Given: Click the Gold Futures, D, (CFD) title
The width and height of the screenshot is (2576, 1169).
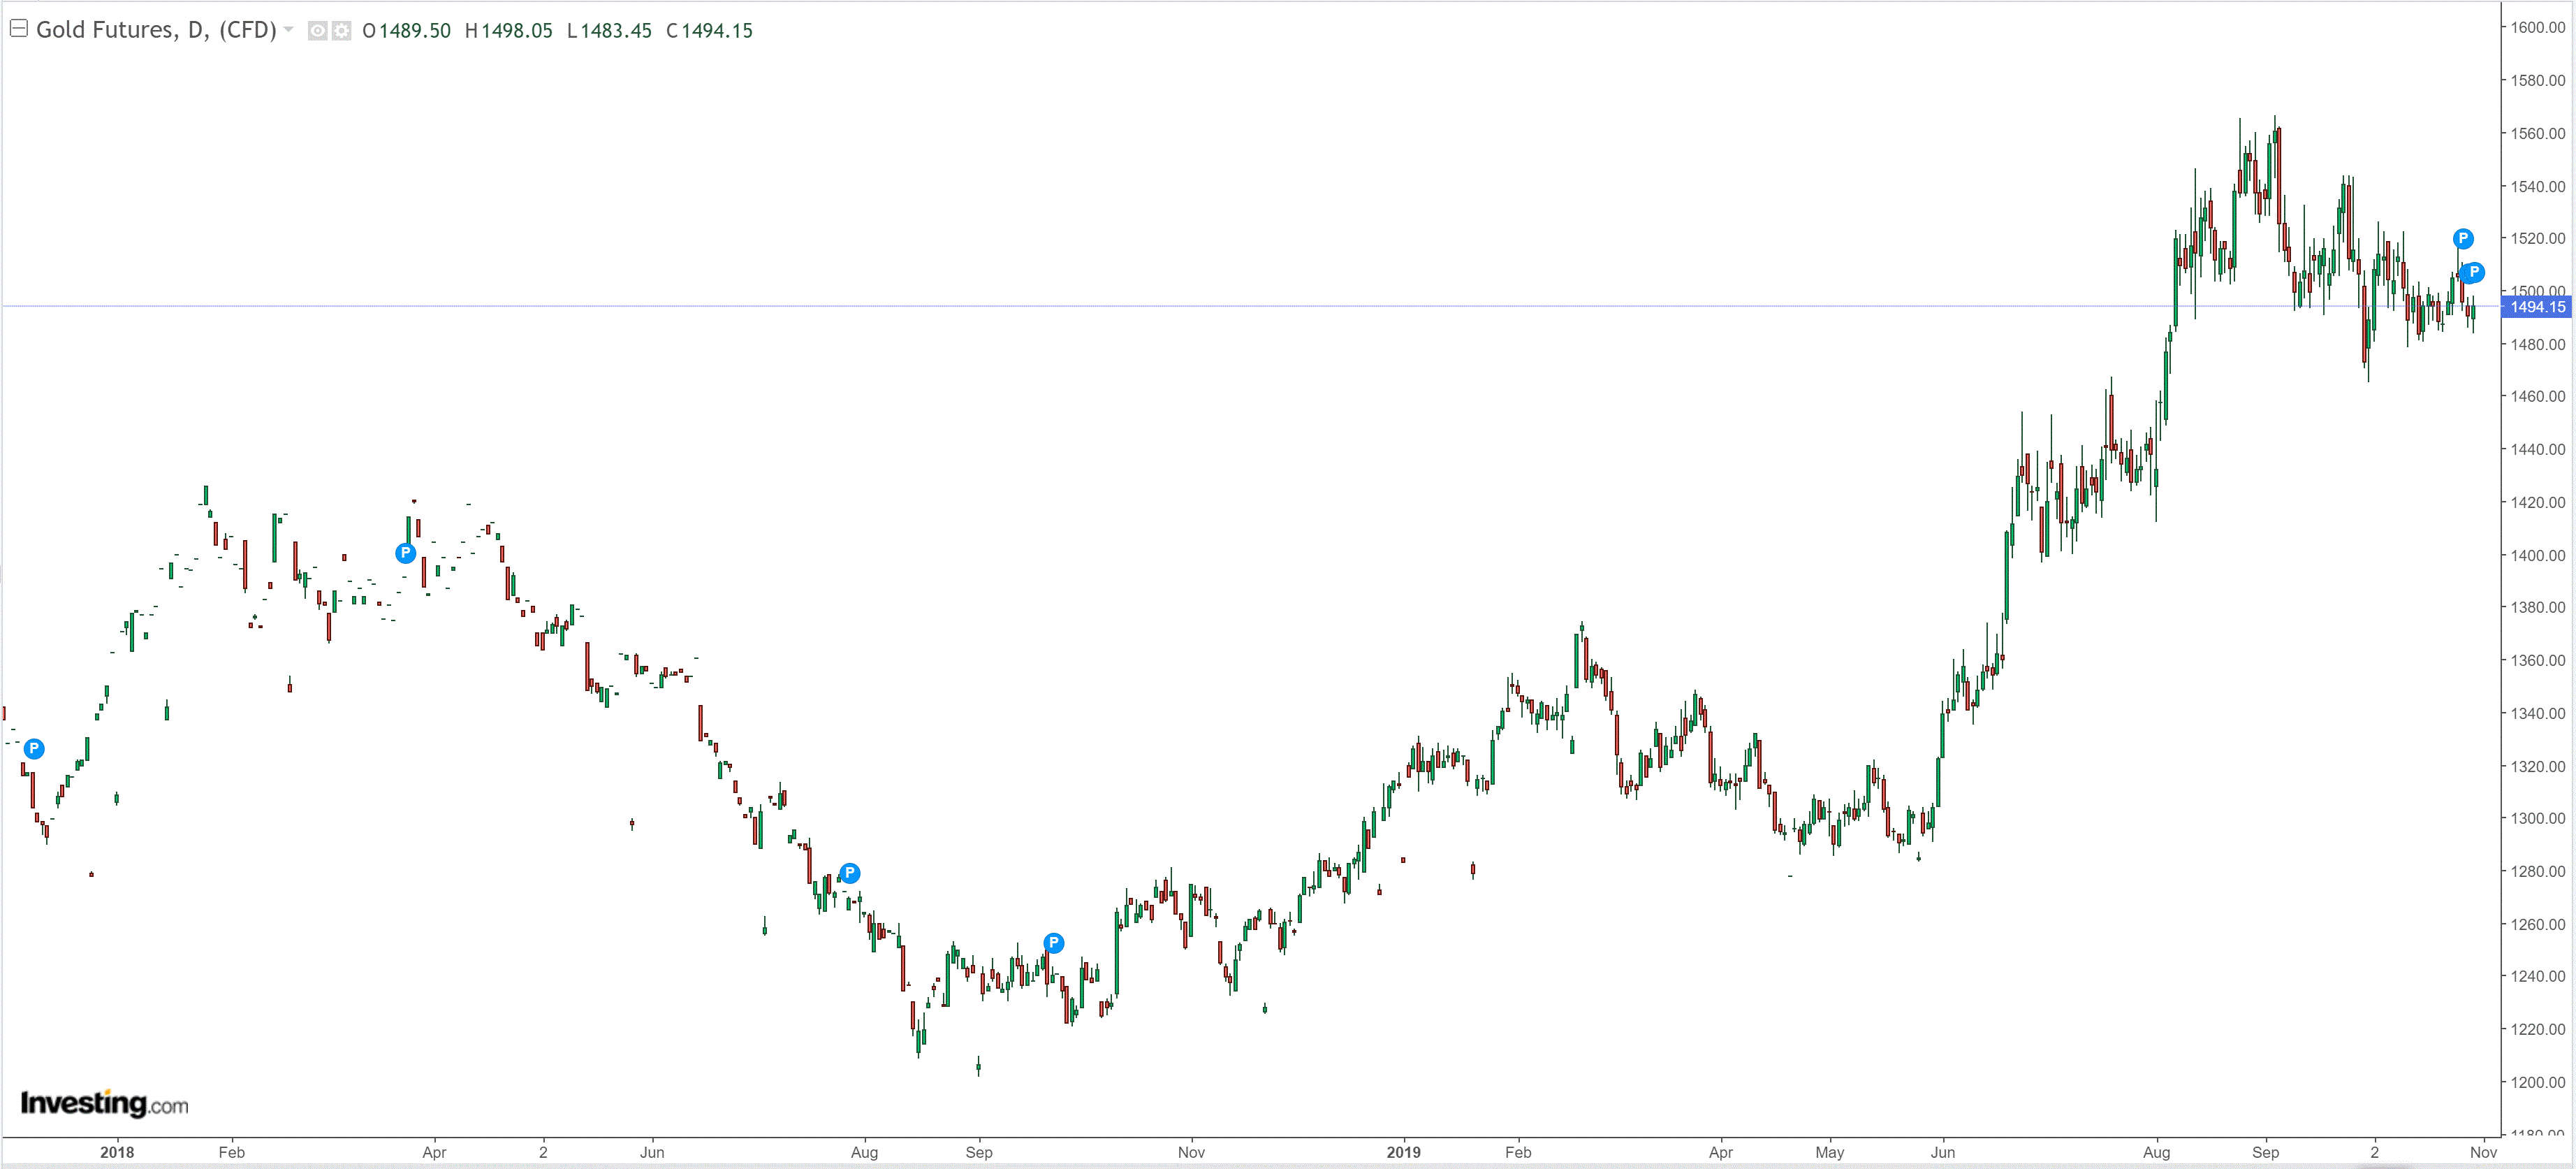Looking at the screenshot, I should tap(156, 30).
